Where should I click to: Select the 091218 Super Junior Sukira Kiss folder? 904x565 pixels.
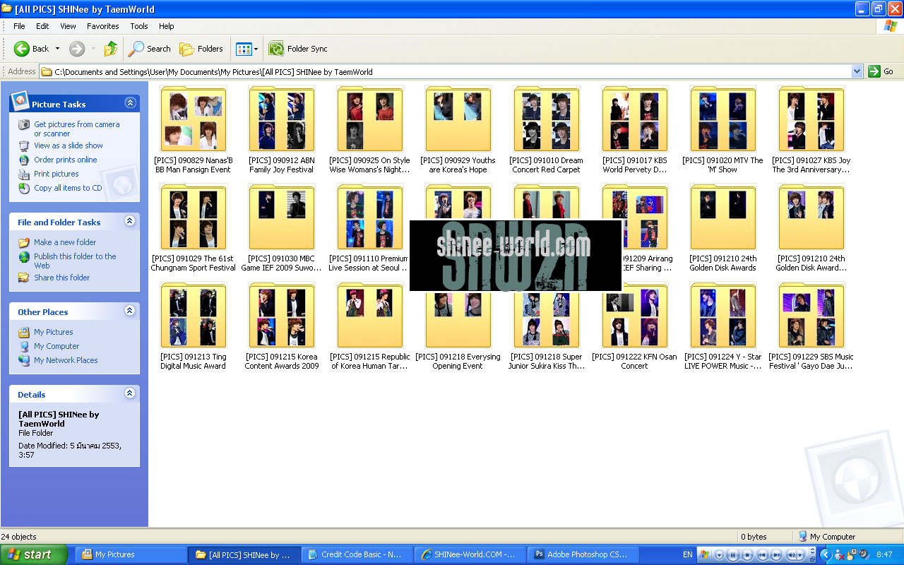(546, 327)
